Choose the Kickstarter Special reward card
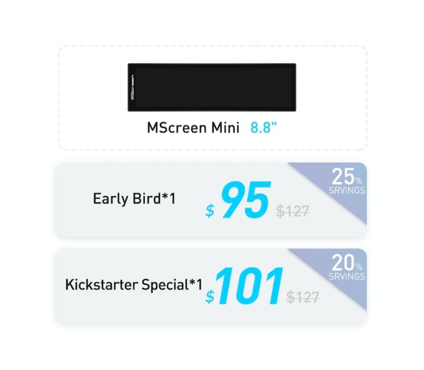The image size is (424, 370). click(x=212, y=286)
